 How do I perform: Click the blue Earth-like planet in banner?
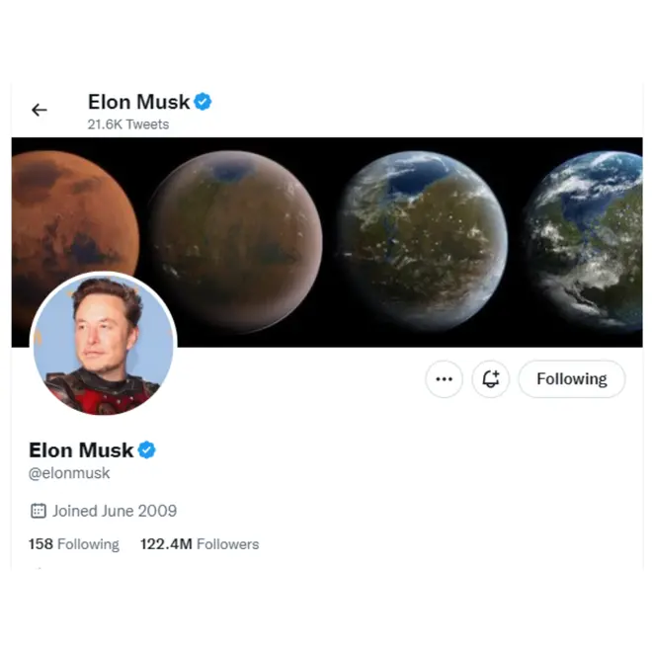pos(584,241)
